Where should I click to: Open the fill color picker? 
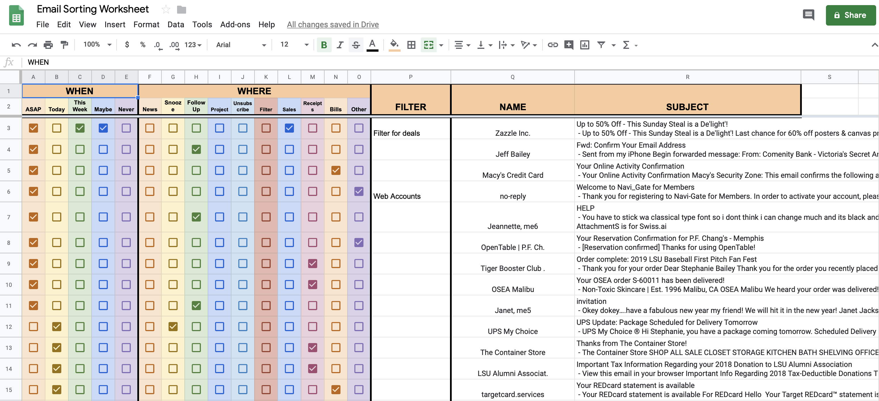(394, 45)
